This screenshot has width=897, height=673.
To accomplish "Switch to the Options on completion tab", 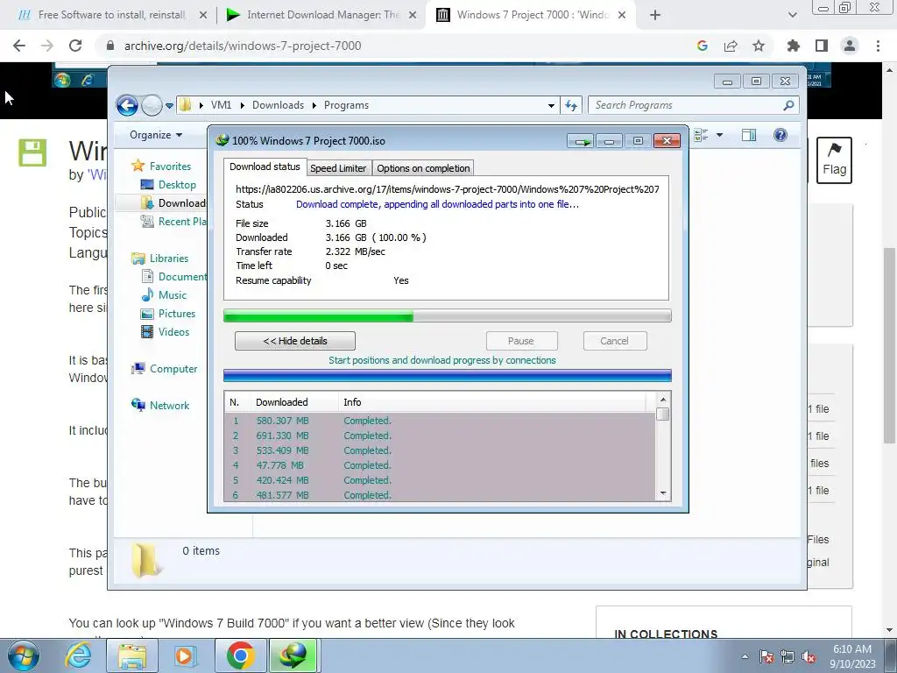I will click(x=423, y=168).
